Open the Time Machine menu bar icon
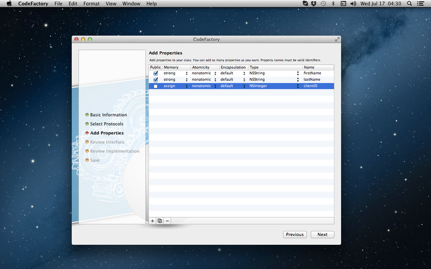Image resolution: width=431 pixels, height=269 pixels. coord(323,4)
